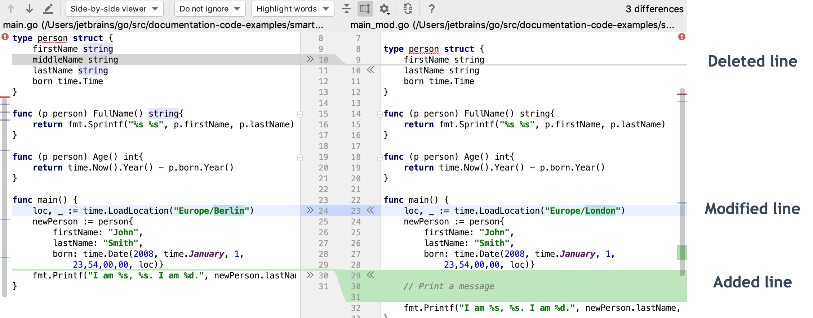Click the // Print a message comment
813x318 pixels.
pos(449,286)
